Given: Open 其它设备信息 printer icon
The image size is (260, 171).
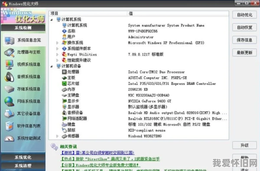Looking at the screenshot, I should point(9,114).
